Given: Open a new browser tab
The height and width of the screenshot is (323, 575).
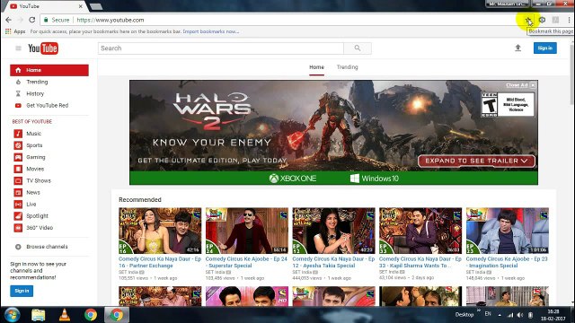Looking at the screenshot, I should tap(96, 6).
